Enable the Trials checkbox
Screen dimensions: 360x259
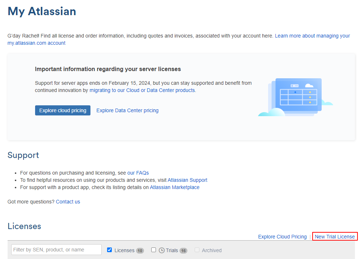click(154, 250)
